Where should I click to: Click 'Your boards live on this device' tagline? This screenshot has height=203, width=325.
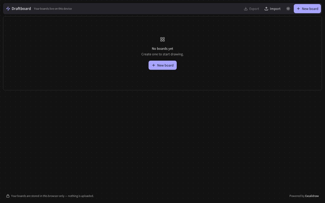click(x=53, y=9)
